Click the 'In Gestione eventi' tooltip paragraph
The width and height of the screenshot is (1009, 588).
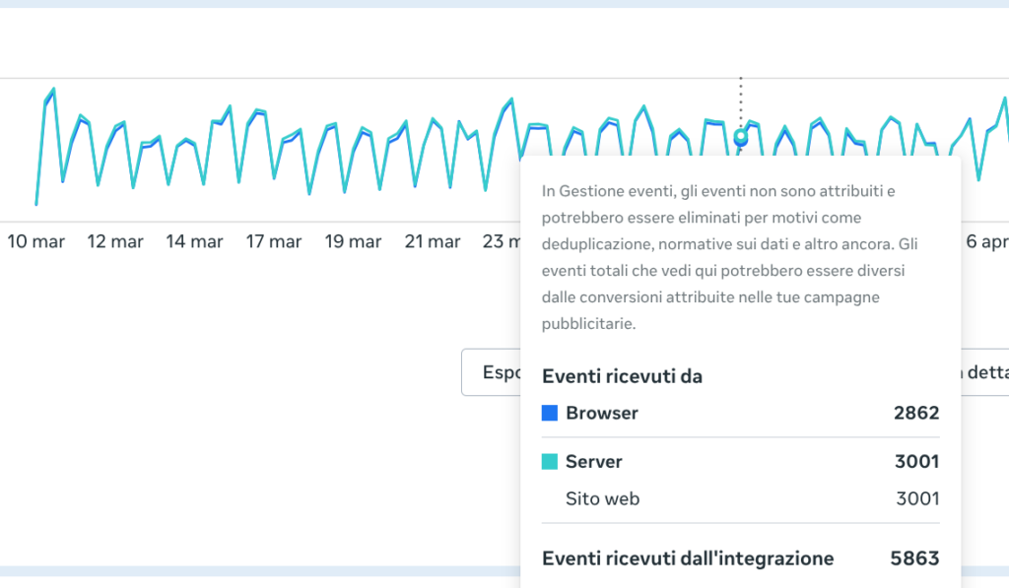point(730,257)
